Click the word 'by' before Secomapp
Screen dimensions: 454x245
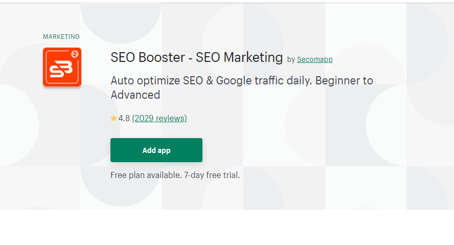point(291,60)
